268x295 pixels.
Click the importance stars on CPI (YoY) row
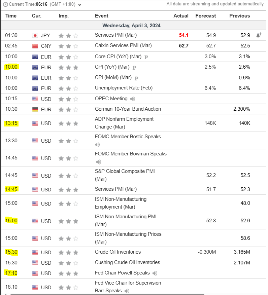click(x=68, y=67)
